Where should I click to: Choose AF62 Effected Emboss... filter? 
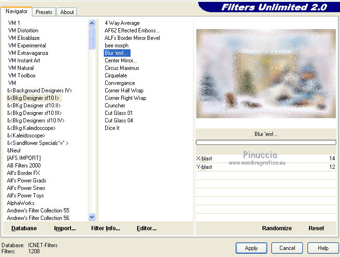(132, 30)
